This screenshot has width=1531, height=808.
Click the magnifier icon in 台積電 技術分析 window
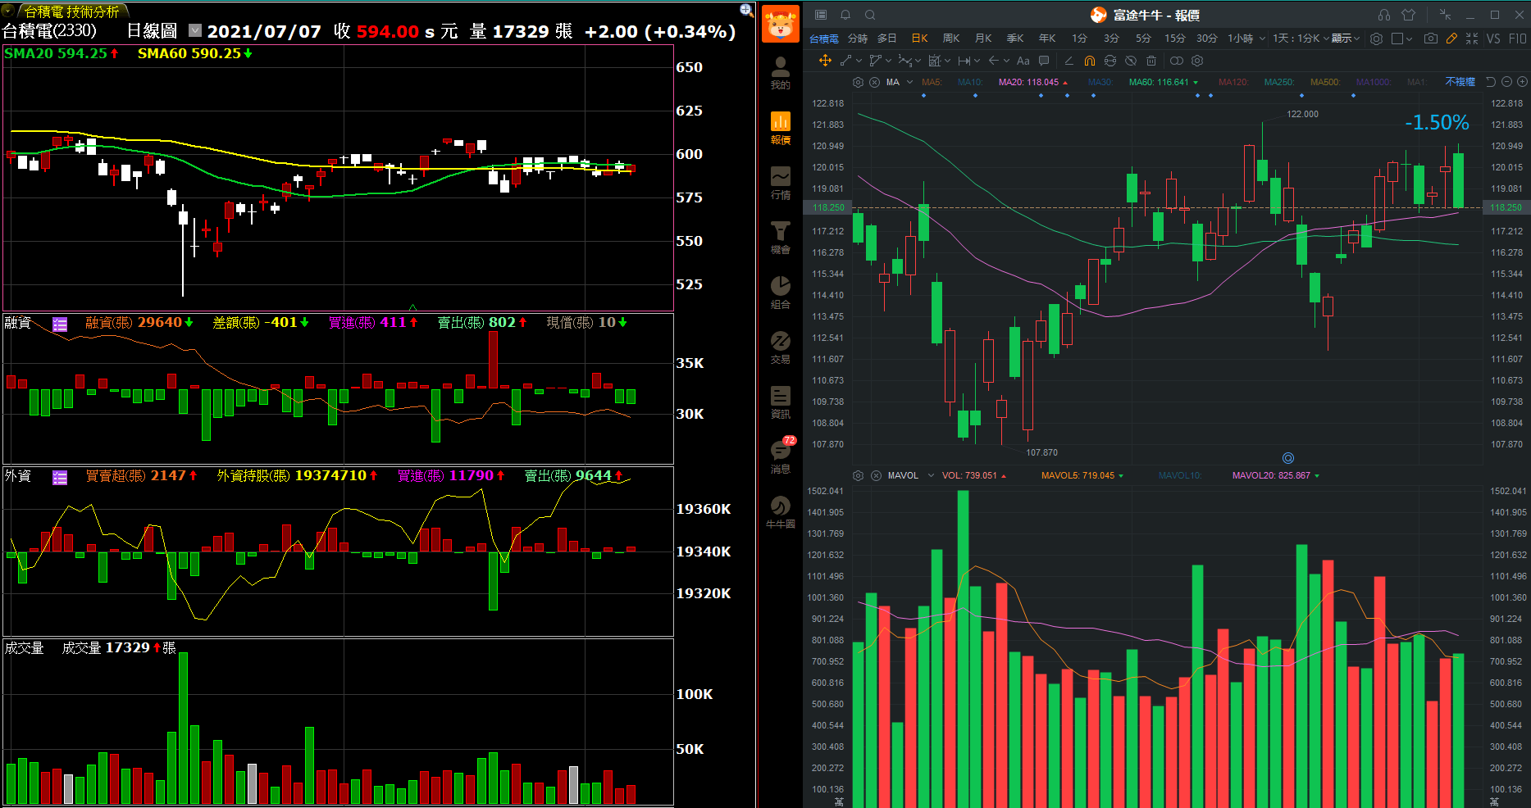pyautogui.click(x=746, y=10)
